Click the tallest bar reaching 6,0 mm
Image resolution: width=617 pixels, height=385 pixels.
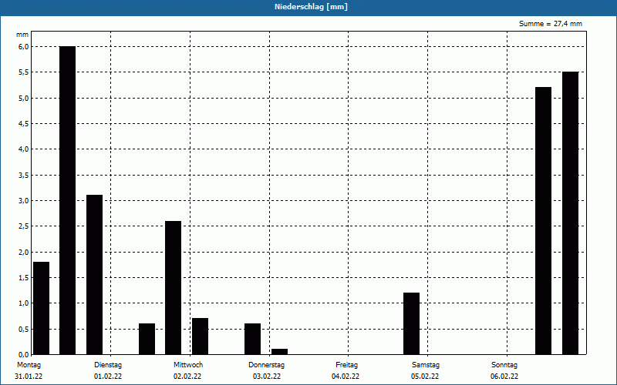[x=67, y=200]
